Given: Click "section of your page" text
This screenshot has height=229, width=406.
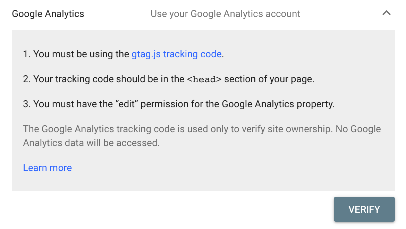Looking at the screenshot, I should (269, 79).
